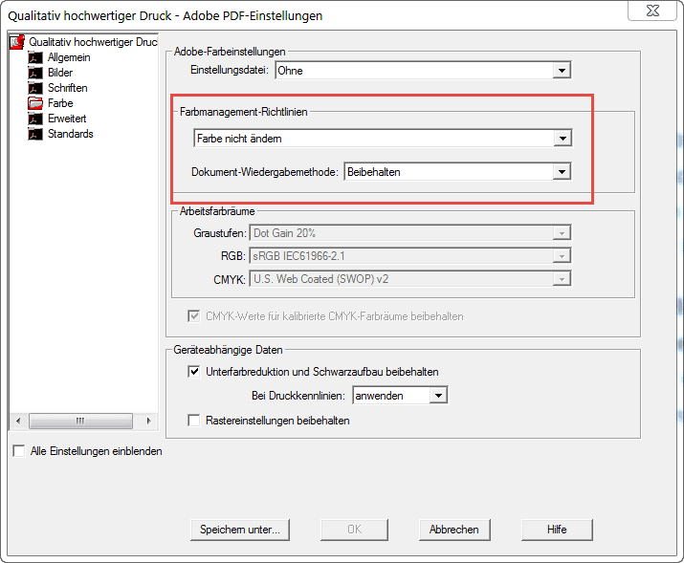Toggle Unterfarbreduktion und Schwarzaufbau beibehalten checkbox

pyautogui.click(x=194, y=372)
